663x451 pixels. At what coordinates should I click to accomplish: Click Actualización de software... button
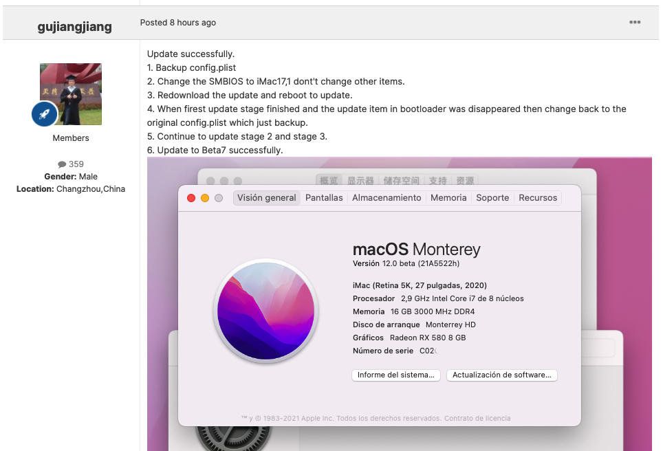coord(502,375)
